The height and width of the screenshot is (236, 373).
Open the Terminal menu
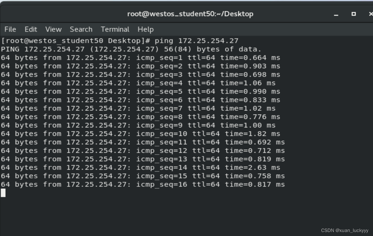point(115,29)
